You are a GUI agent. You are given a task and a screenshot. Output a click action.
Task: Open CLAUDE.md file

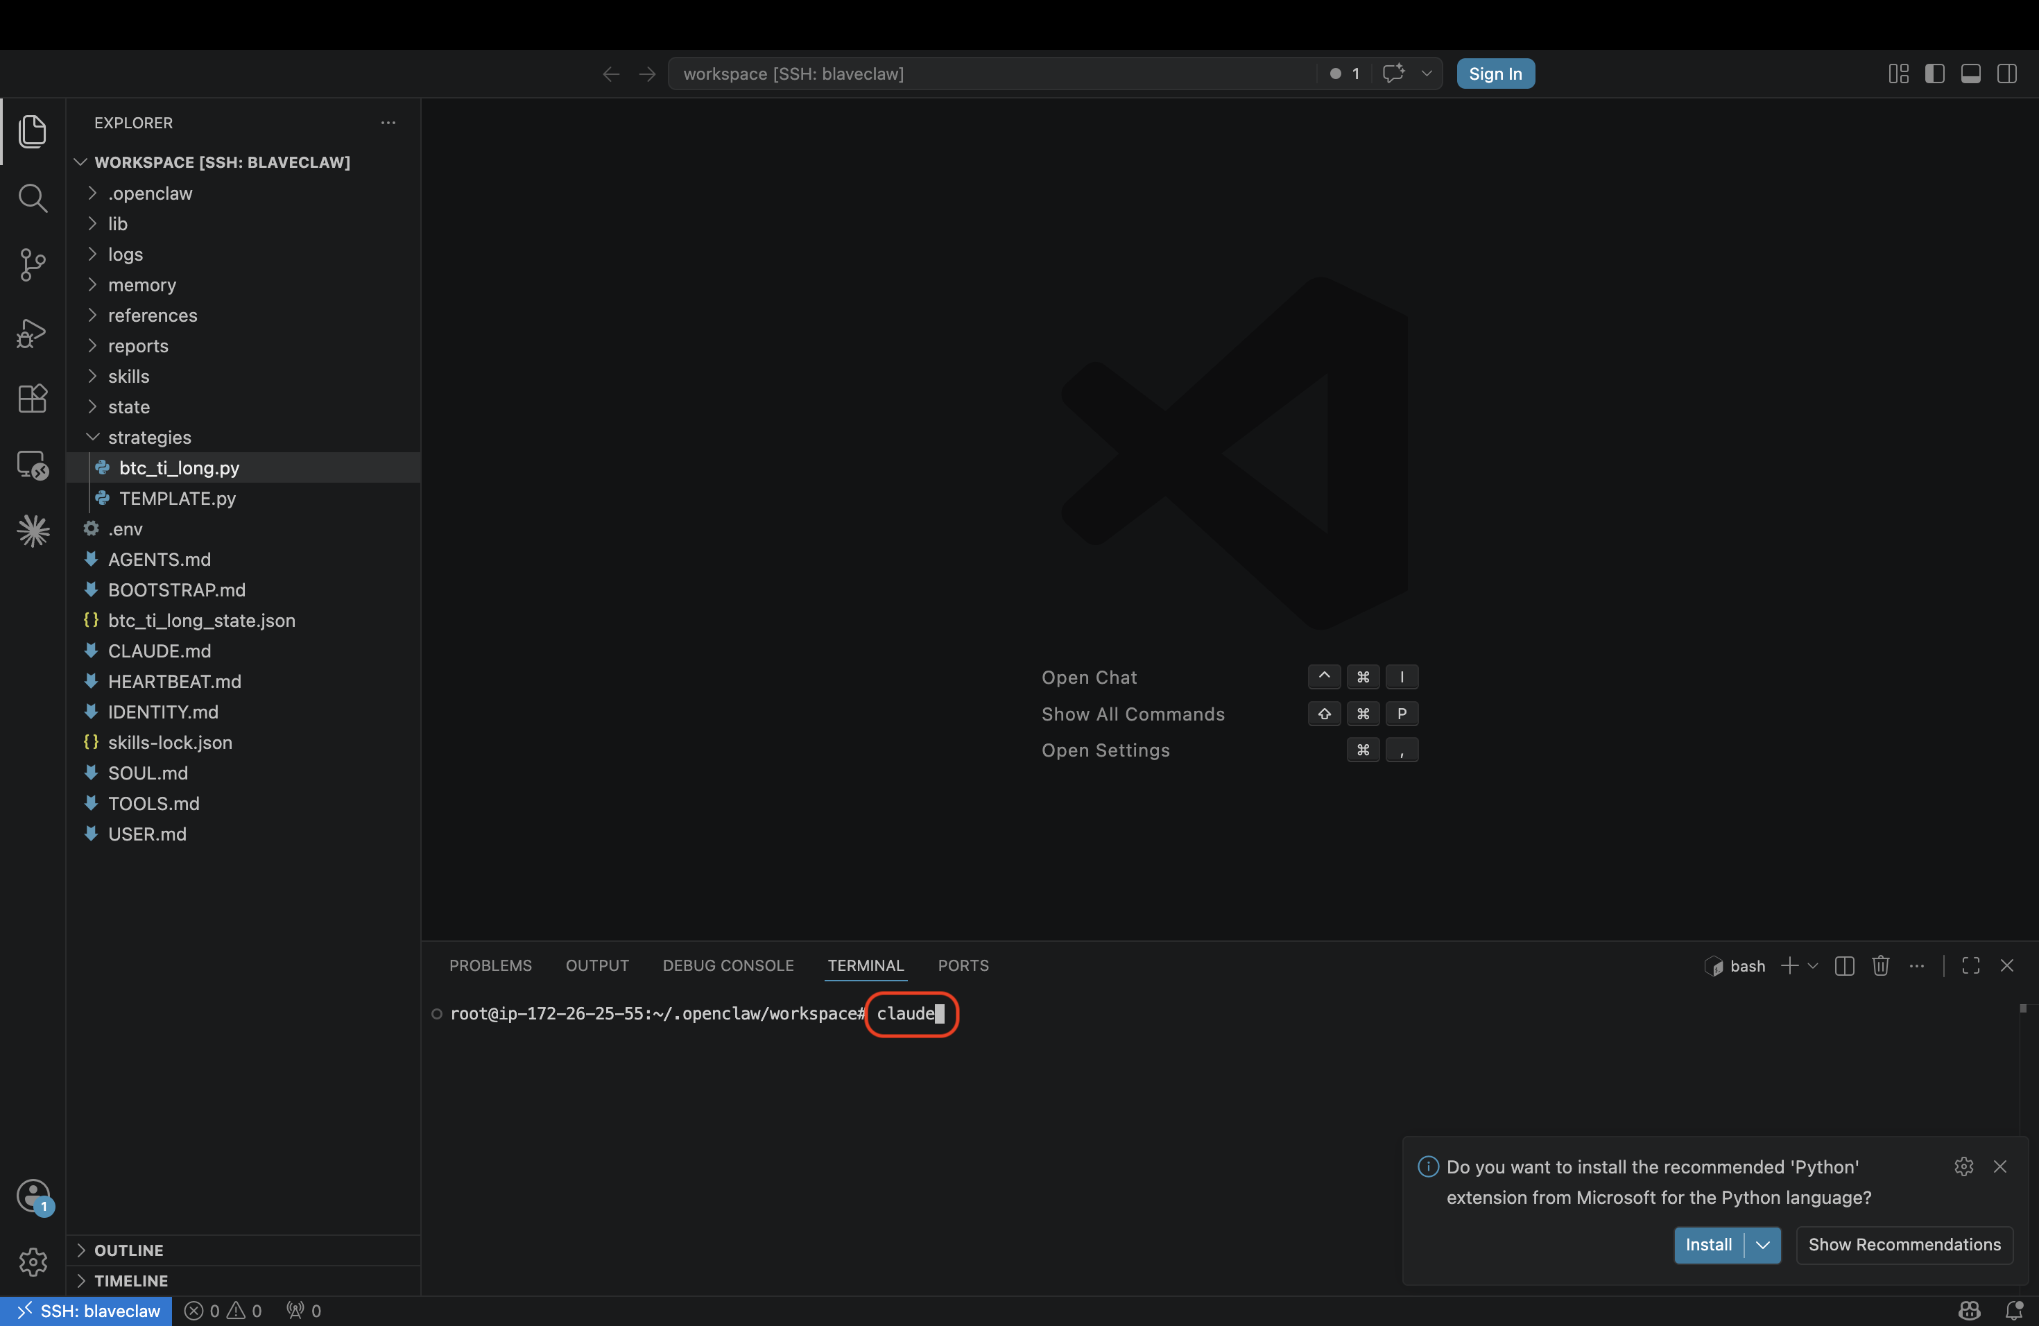(243, 650)
